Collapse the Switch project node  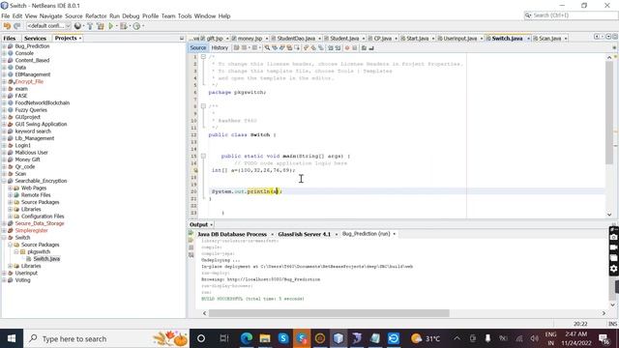4,238
